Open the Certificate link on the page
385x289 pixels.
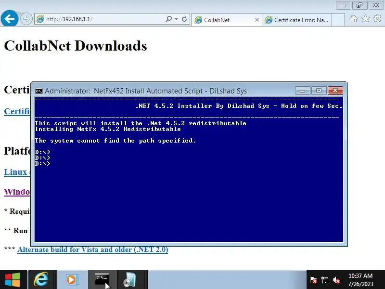pos(17,111)
